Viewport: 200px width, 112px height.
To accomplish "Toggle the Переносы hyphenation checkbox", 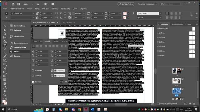I will tap(33, 82).
